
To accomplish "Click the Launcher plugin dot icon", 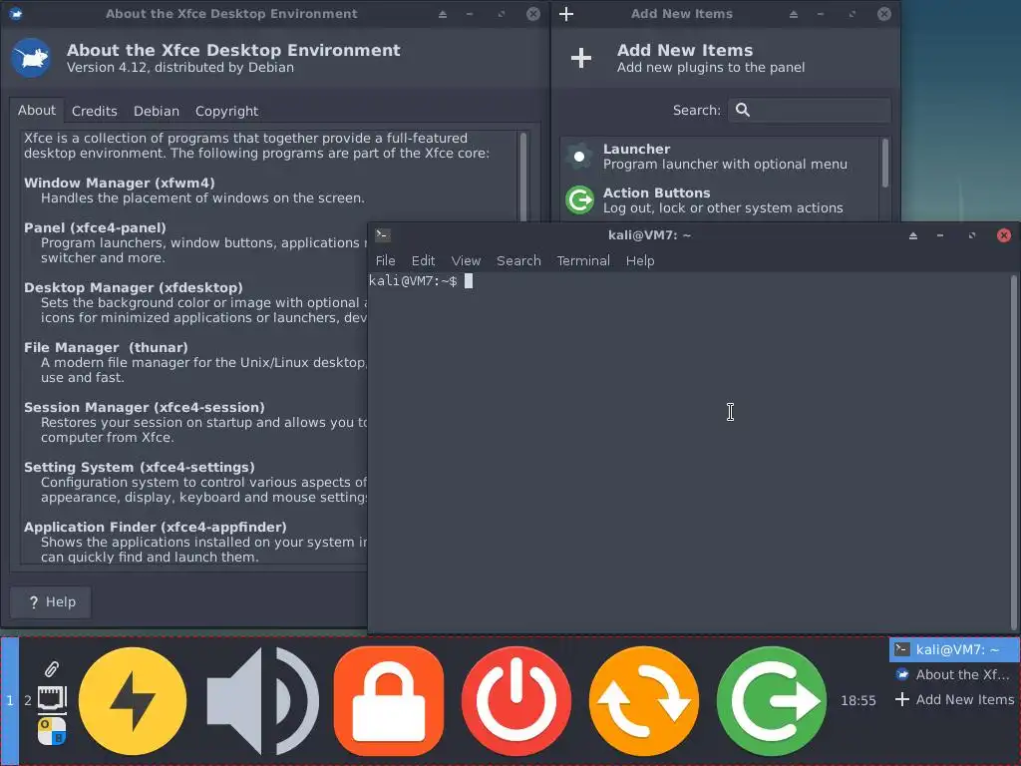I will coord(579,157).
